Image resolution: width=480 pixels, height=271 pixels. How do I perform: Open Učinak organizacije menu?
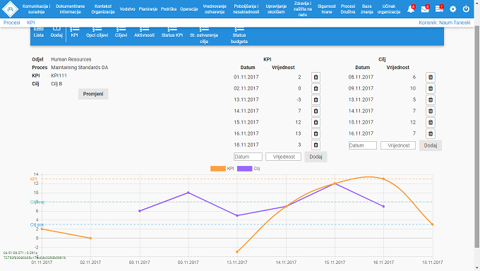(x=389, y=9)
